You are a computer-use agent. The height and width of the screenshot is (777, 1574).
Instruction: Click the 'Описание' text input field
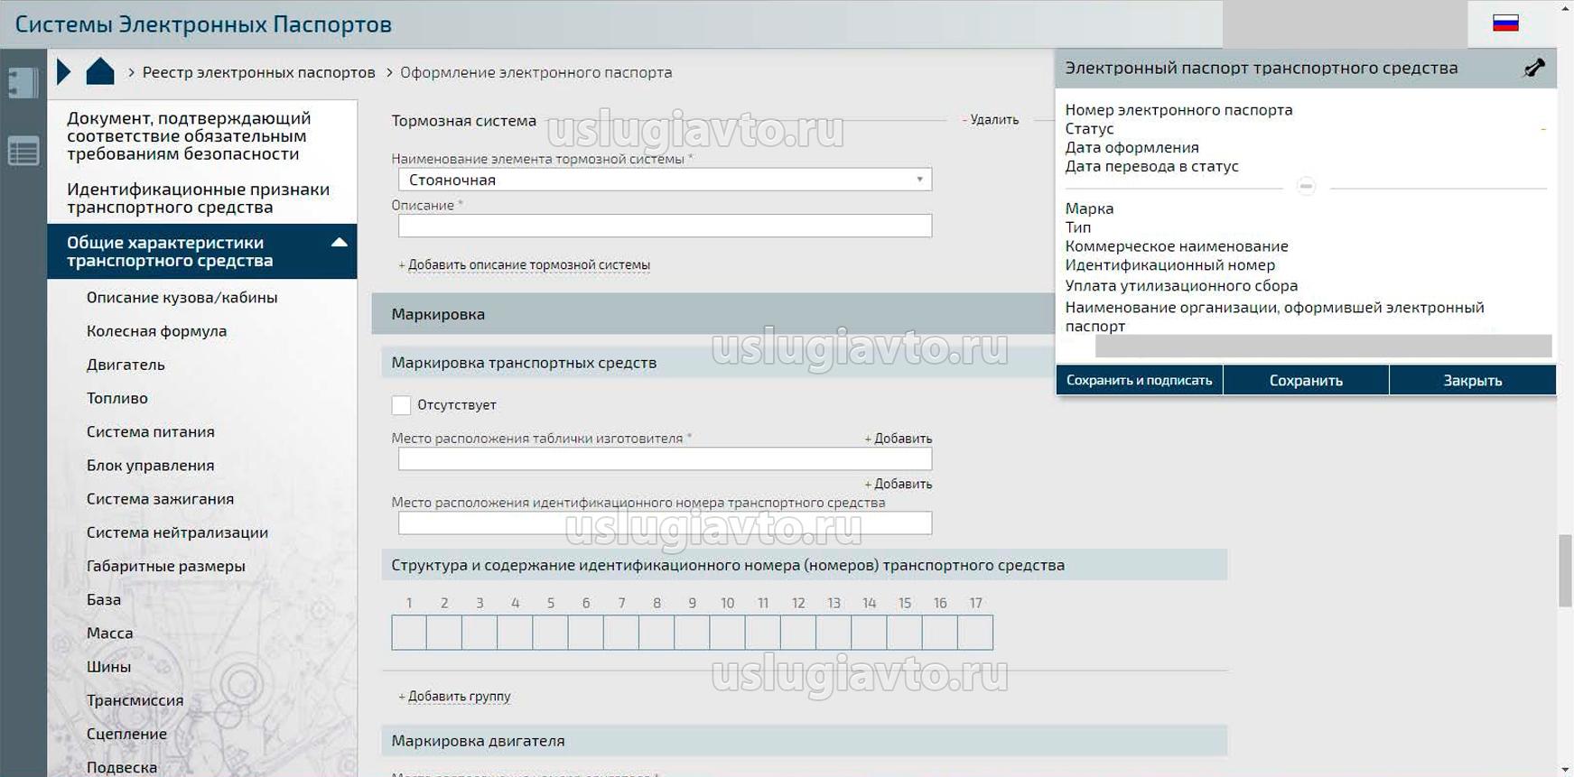(665, 227)
